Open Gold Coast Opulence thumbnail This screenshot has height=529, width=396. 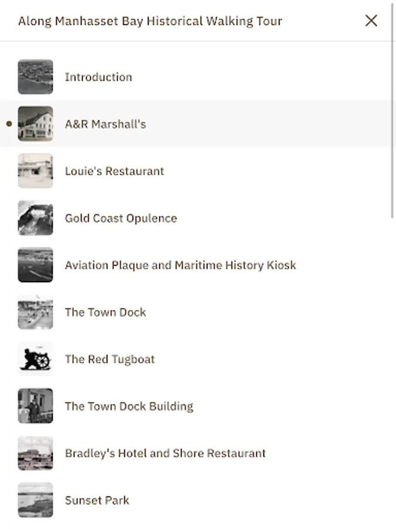click(35, 218)
